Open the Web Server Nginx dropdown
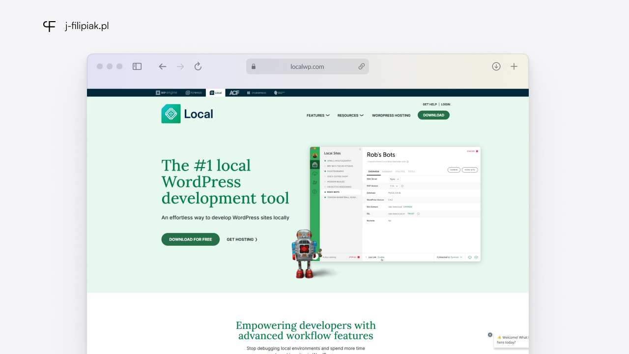Viewport: 629px width, 354px height. [394, 179]
